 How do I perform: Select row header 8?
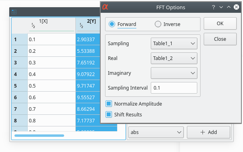(20, 121)
